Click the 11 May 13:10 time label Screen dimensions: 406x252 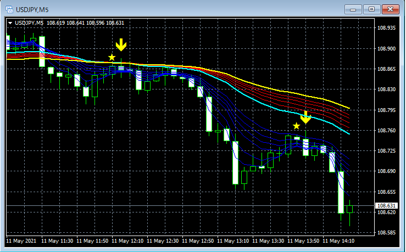[x=233, y=241]
